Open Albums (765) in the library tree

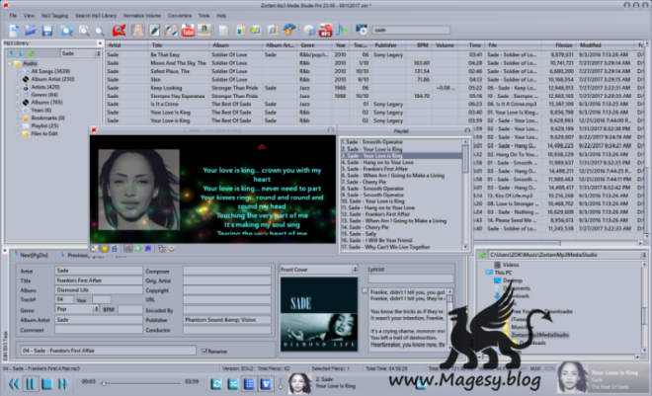coord(46,102)
